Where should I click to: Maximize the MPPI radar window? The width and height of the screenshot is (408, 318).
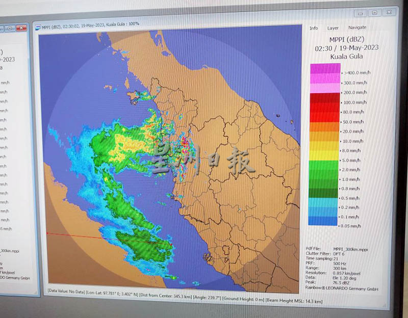(374, 12)
